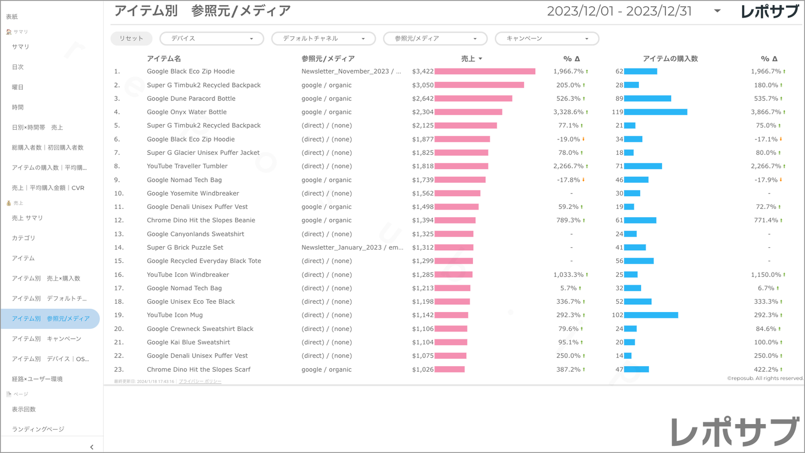Click the レポサブ logo at top right
This screenshot has width=805, height=453.
[x=769, y=12]
